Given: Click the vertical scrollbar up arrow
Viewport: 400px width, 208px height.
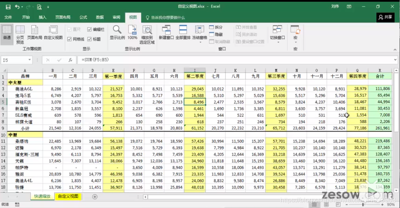Looking at the screenshot, I should [396, 70].
